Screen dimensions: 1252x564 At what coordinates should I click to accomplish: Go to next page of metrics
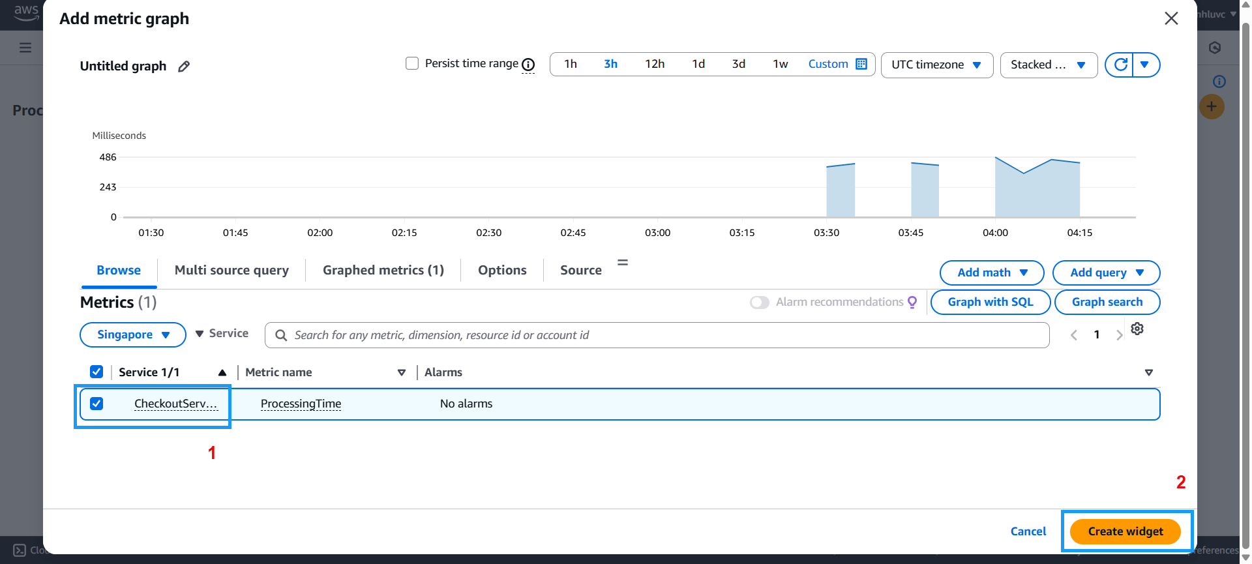click(x=1119, y=335)
